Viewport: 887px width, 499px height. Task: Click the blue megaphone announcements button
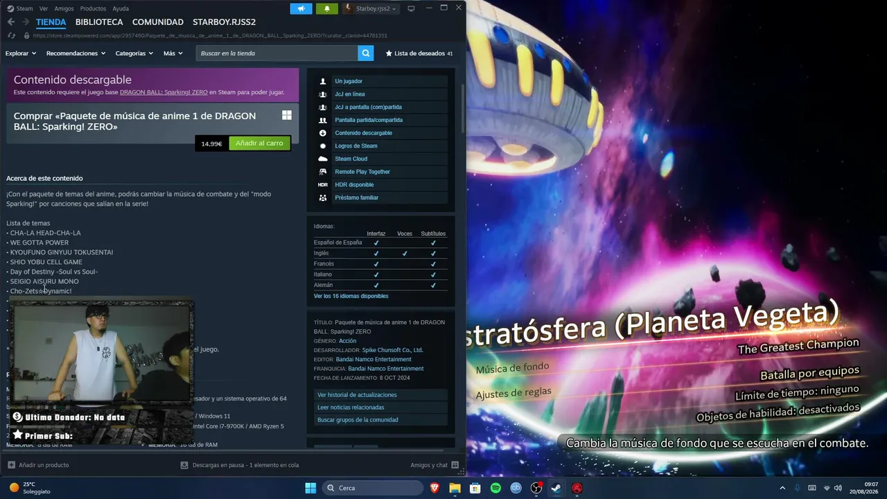301,8
